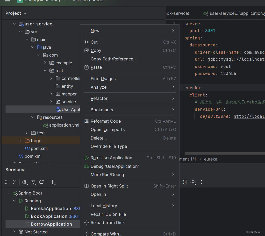
Task: Open the Bookmarks submenu
Action: pos(130,110)
